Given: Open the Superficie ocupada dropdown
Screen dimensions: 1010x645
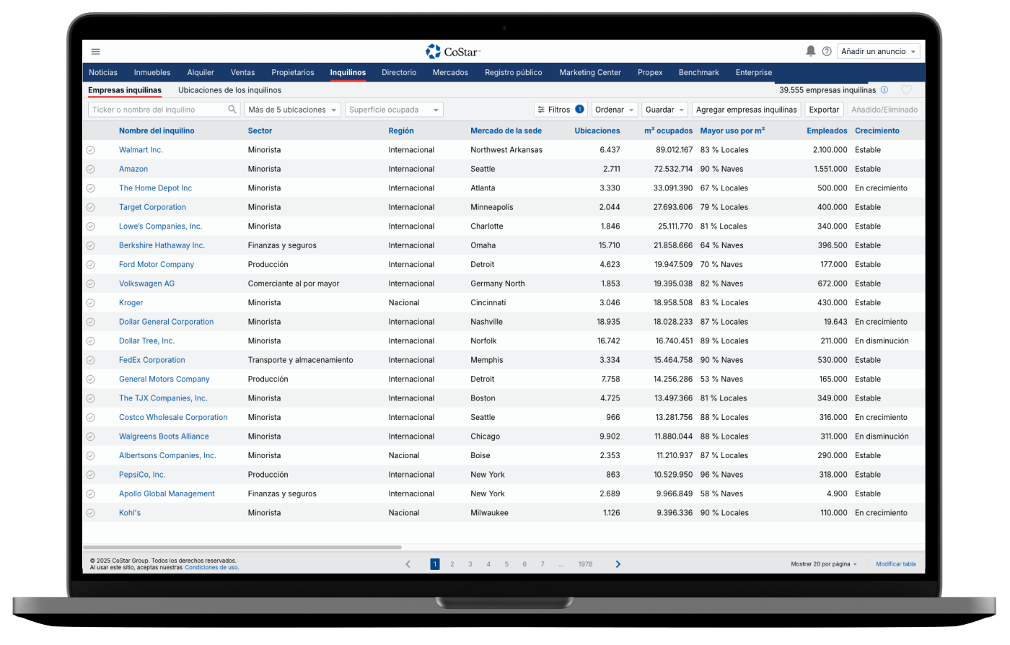Looking at the screenshot, I should (x=394, y=110).
